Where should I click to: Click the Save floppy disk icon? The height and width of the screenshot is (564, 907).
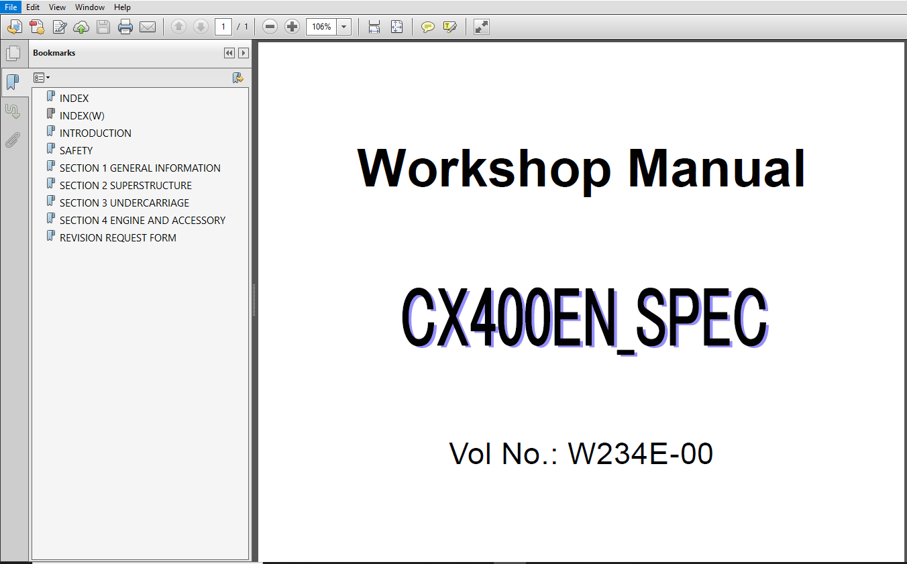tap(103, 27)
